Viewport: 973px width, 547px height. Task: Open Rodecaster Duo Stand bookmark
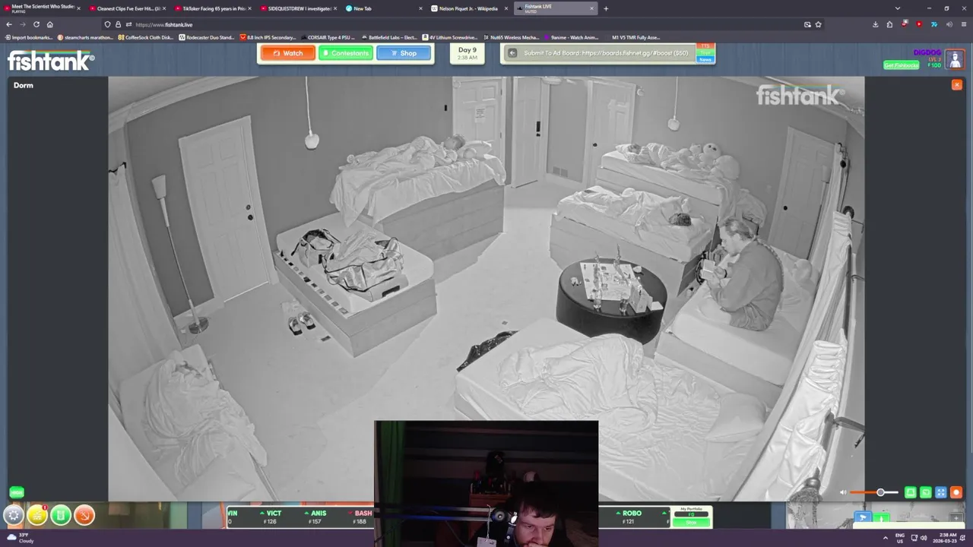coord(208,37)
